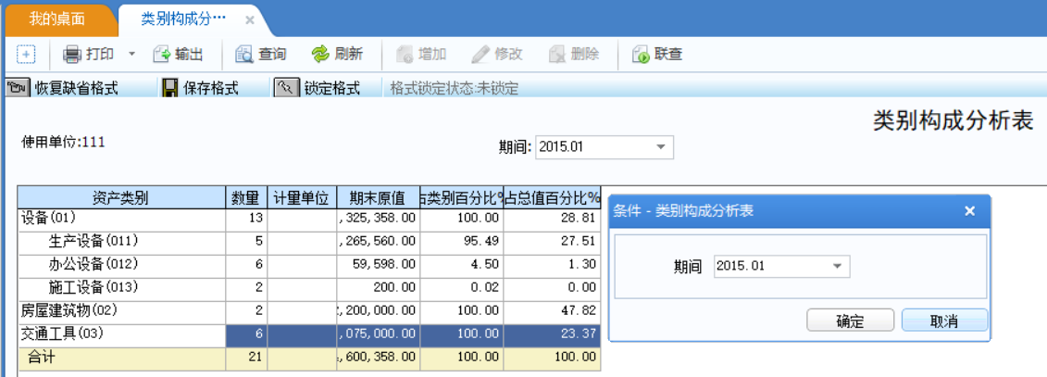The width and height of the screenshot is (1047, 377).
Task: Close the 条件 dialog with X
Action: 970,211
